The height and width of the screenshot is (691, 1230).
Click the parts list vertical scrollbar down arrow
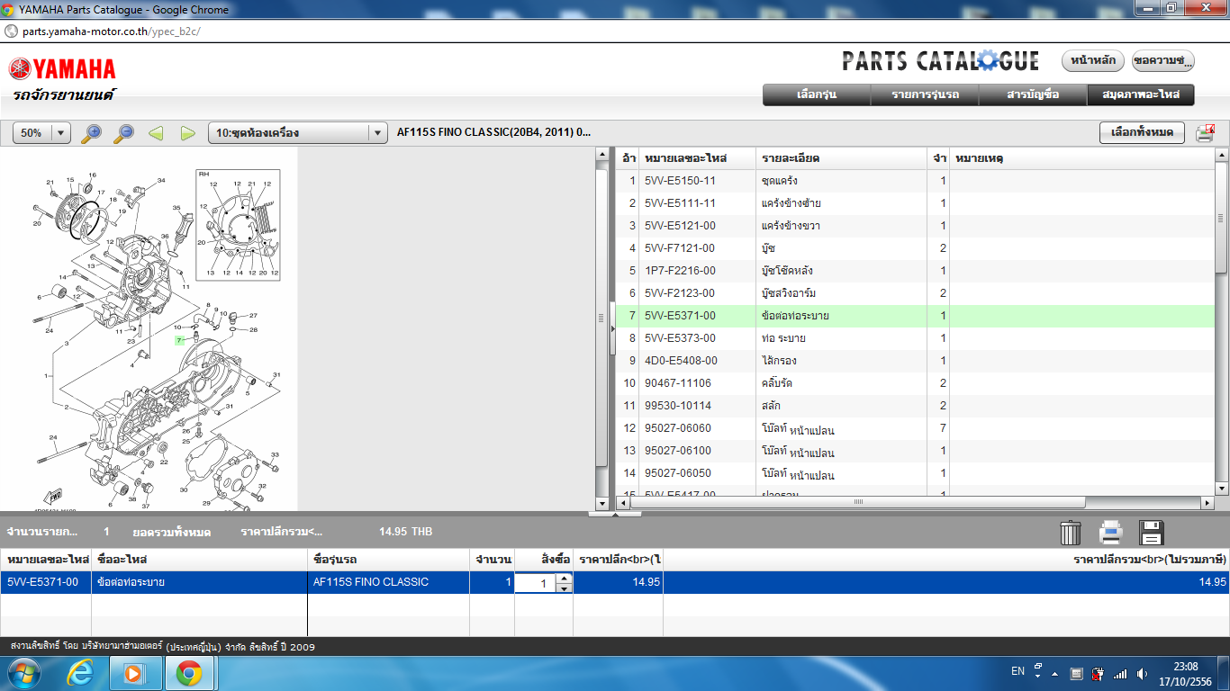click(1222, 489)
